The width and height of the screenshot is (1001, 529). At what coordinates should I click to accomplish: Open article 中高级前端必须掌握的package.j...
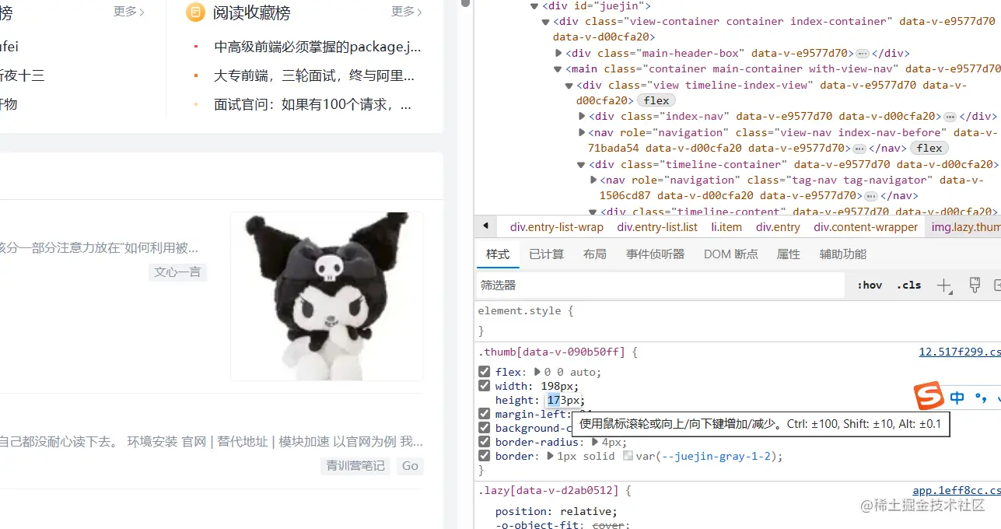coord(317,47)
